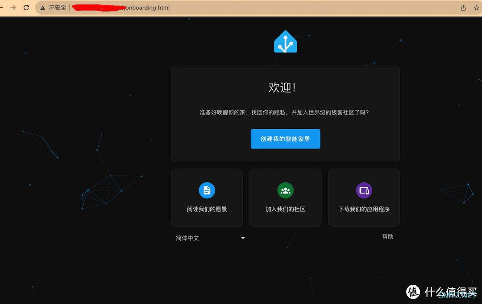Open the 下载我们的应用程序 card

pyautogui.click(x=364, y=197)
